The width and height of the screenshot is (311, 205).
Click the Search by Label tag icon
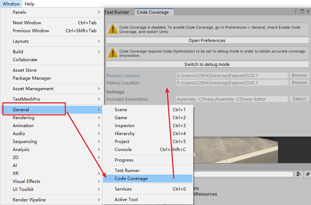307,174
